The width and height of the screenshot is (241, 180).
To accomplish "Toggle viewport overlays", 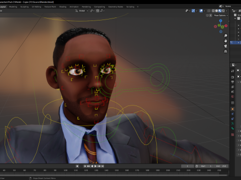I will (201, 10).
